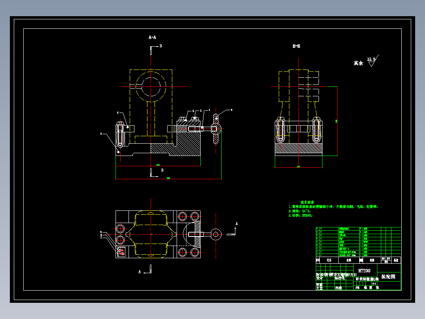This screenshot has width=425, height=319.
Task: Click the 12.5 roughness value
Action: click(371, 59)
